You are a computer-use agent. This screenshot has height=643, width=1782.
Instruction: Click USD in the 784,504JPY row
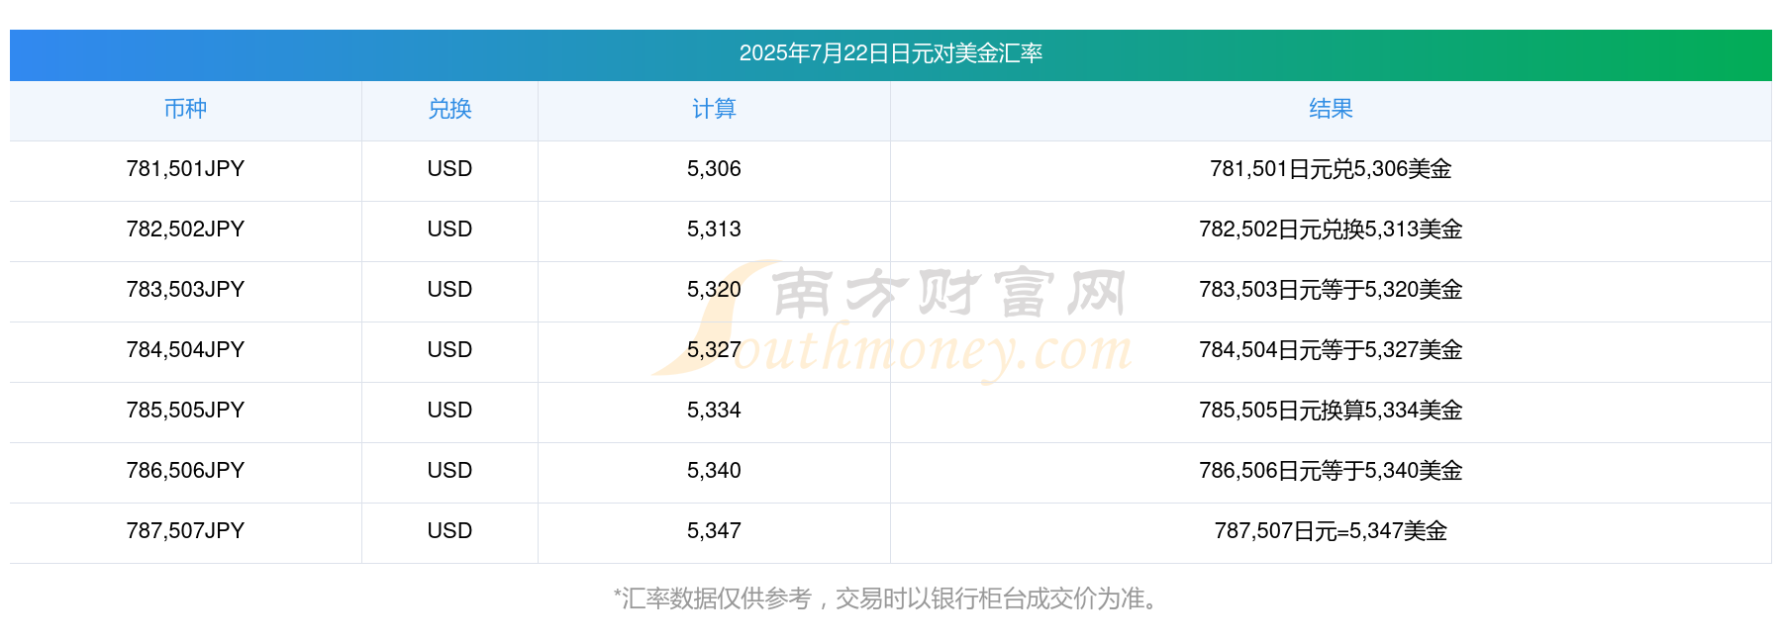pos(449,350)
